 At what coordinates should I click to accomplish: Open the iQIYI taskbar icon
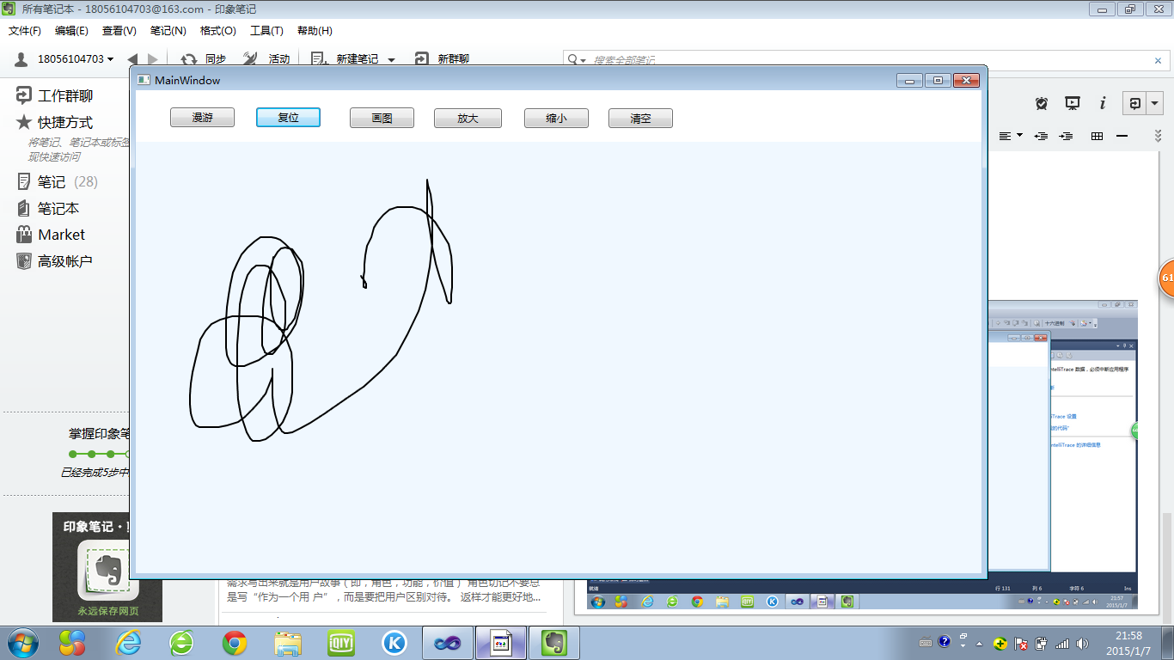(341, 642)
